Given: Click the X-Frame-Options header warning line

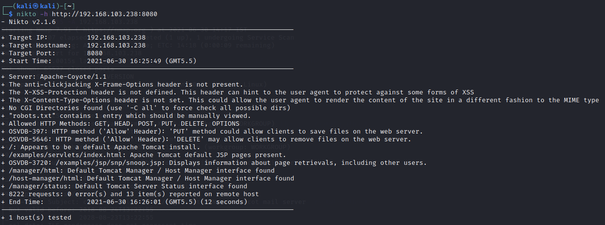Looking at the screenshot, I should pyautogui.click(x=122, y=85).
